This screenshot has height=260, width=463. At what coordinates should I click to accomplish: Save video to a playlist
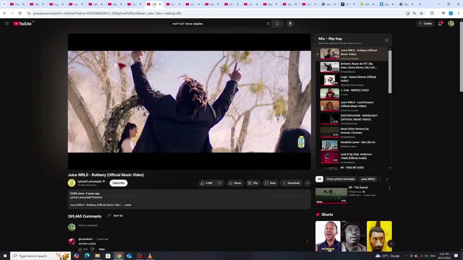coord(270,183)
